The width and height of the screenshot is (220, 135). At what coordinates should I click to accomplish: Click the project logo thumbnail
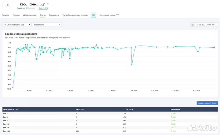[8, 6]
